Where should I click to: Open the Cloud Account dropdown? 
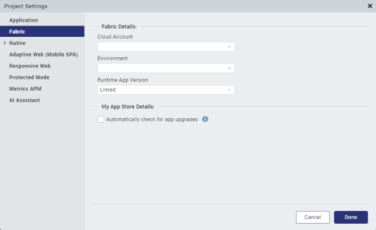[x=166, y=47]
